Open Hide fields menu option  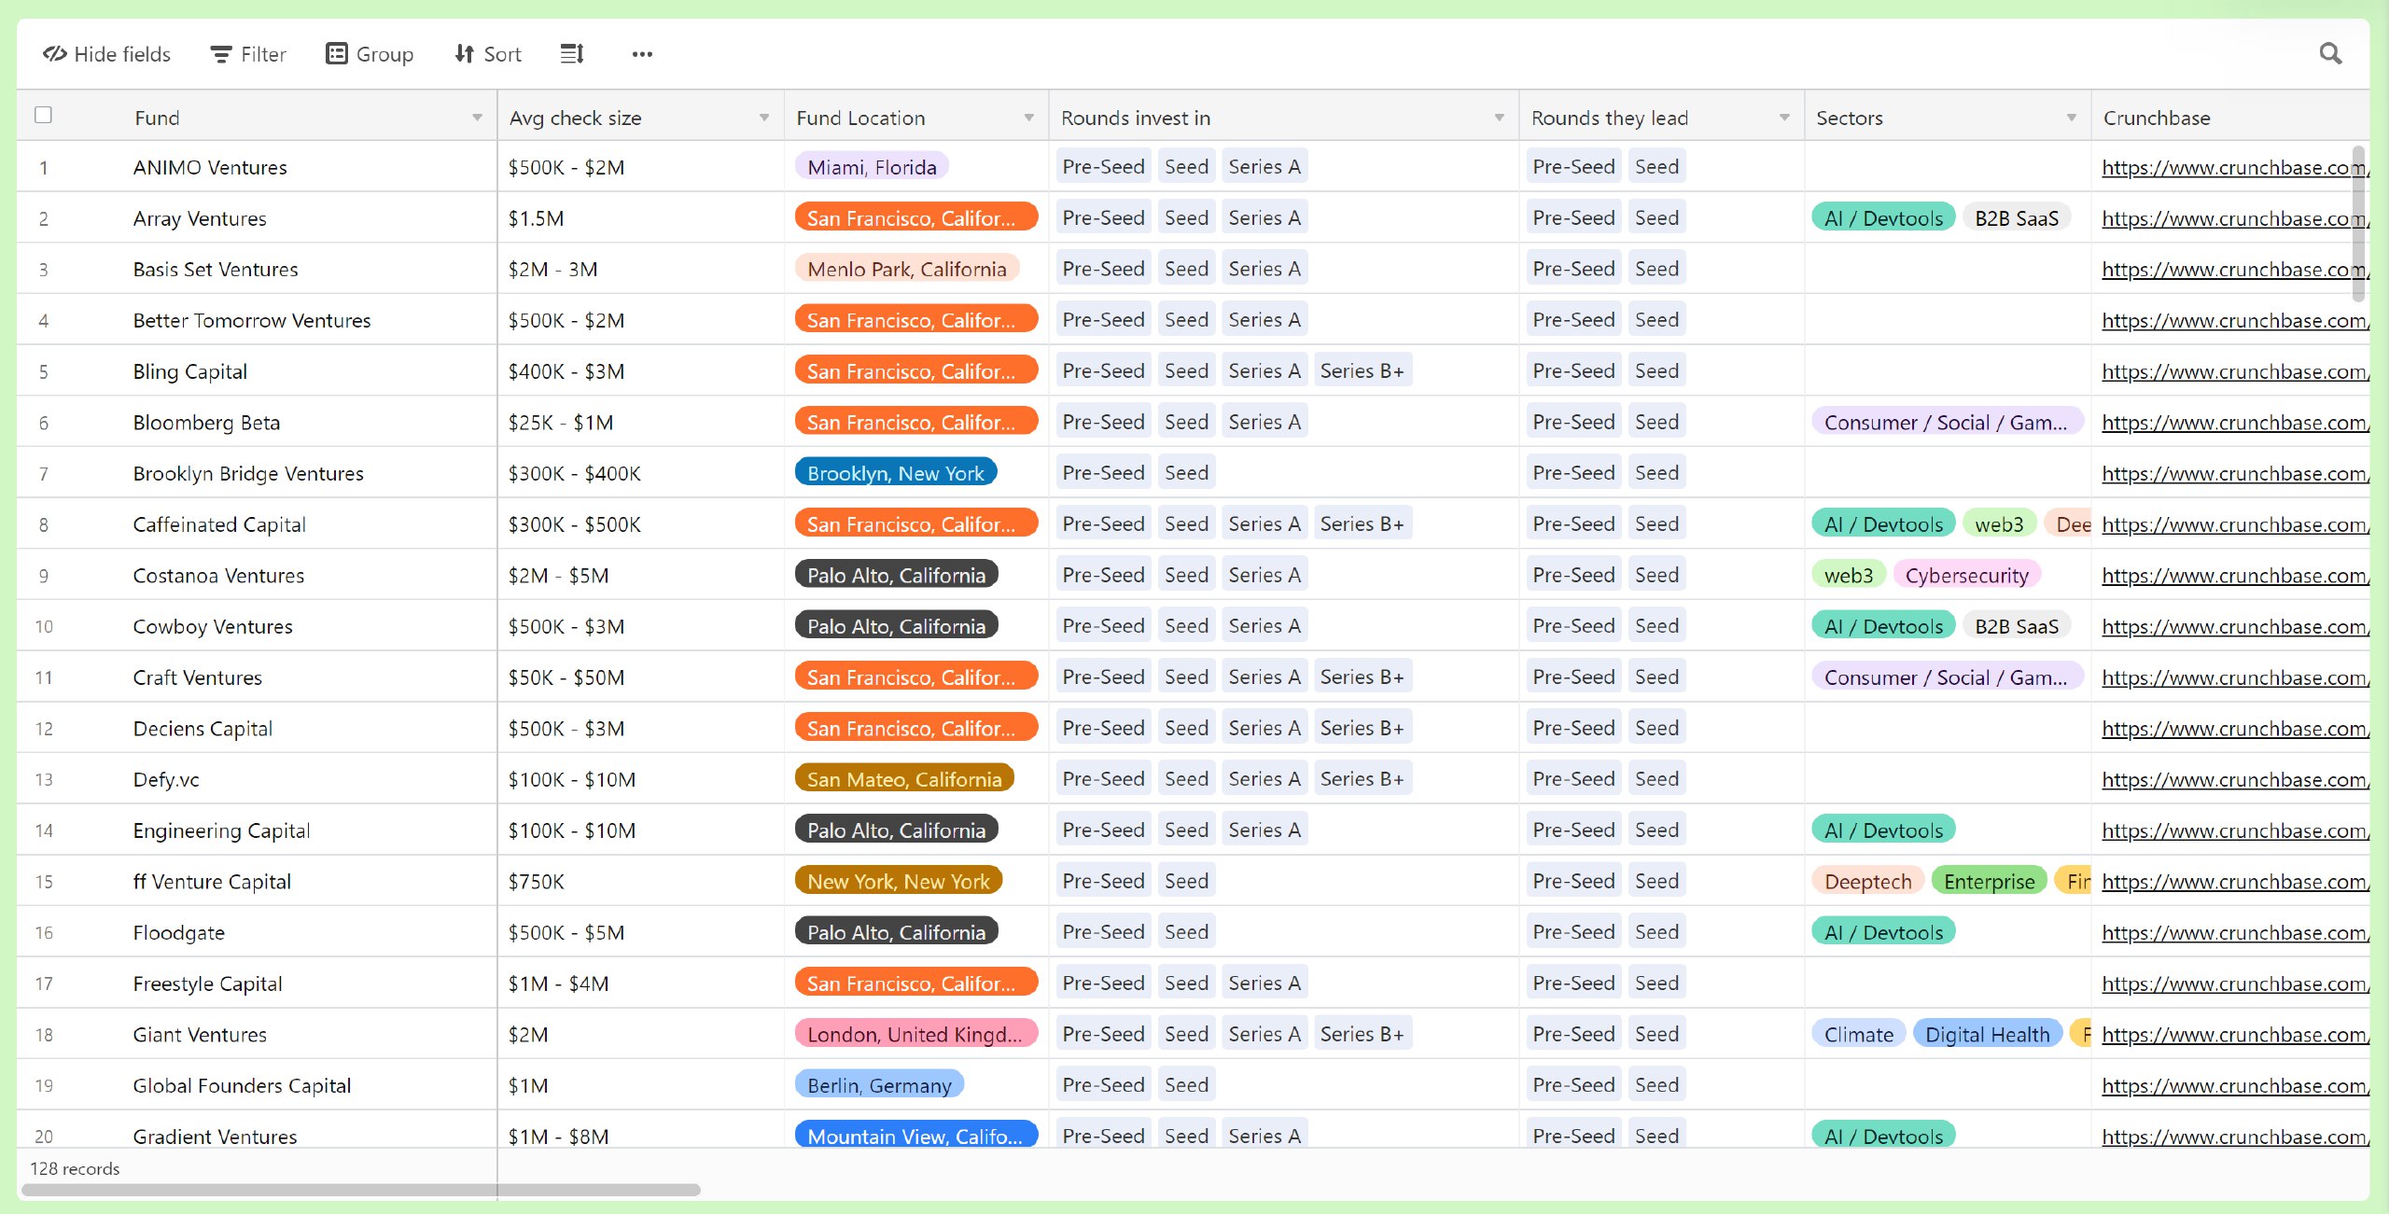110,52
